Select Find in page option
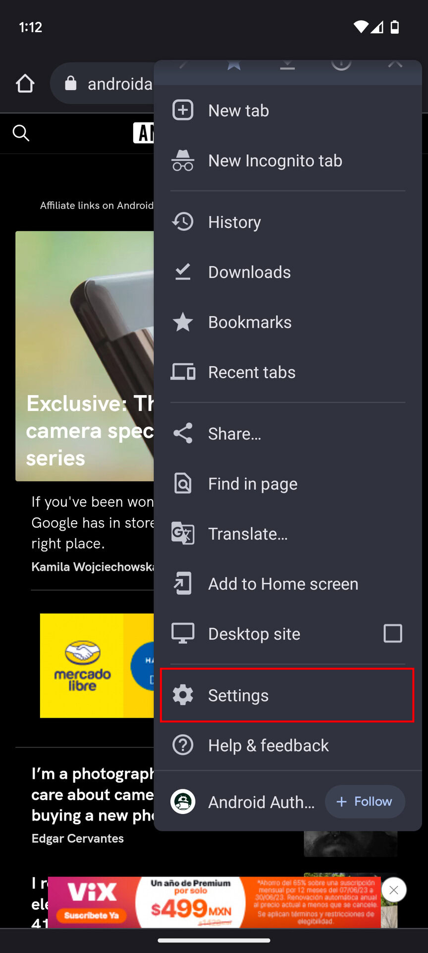428x953 pixels. coord(288,483)
